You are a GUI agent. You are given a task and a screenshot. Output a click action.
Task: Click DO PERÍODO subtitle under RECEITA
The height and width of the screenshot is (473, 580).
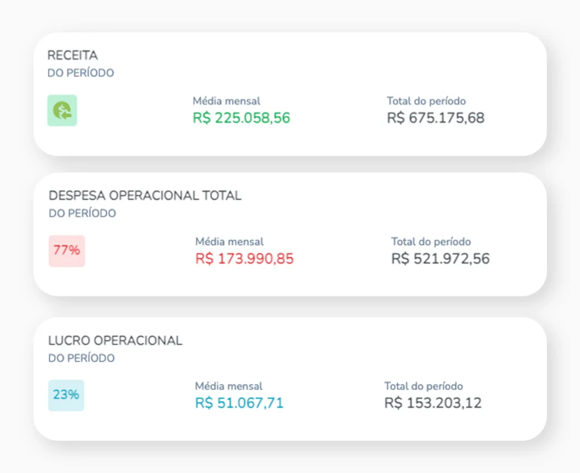[x=81, y=73]
